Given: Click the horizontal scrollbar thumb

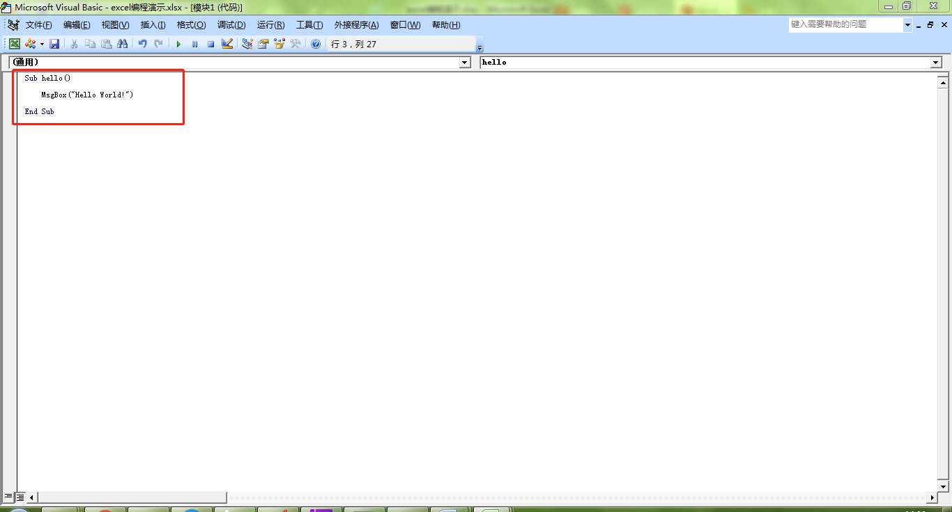Looking at the screenshot, I should (x=132, y=497).
